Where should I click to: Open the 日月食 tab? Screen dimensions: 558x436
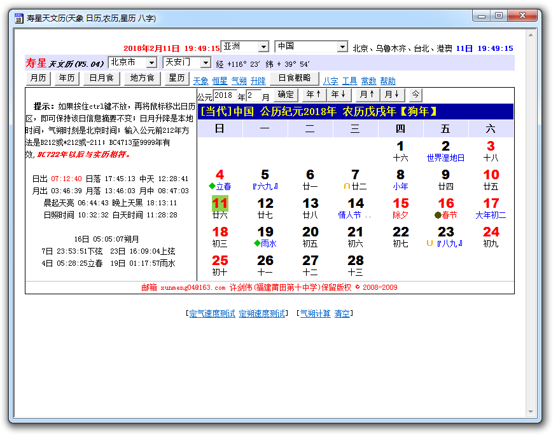click(x=101, y=78)
